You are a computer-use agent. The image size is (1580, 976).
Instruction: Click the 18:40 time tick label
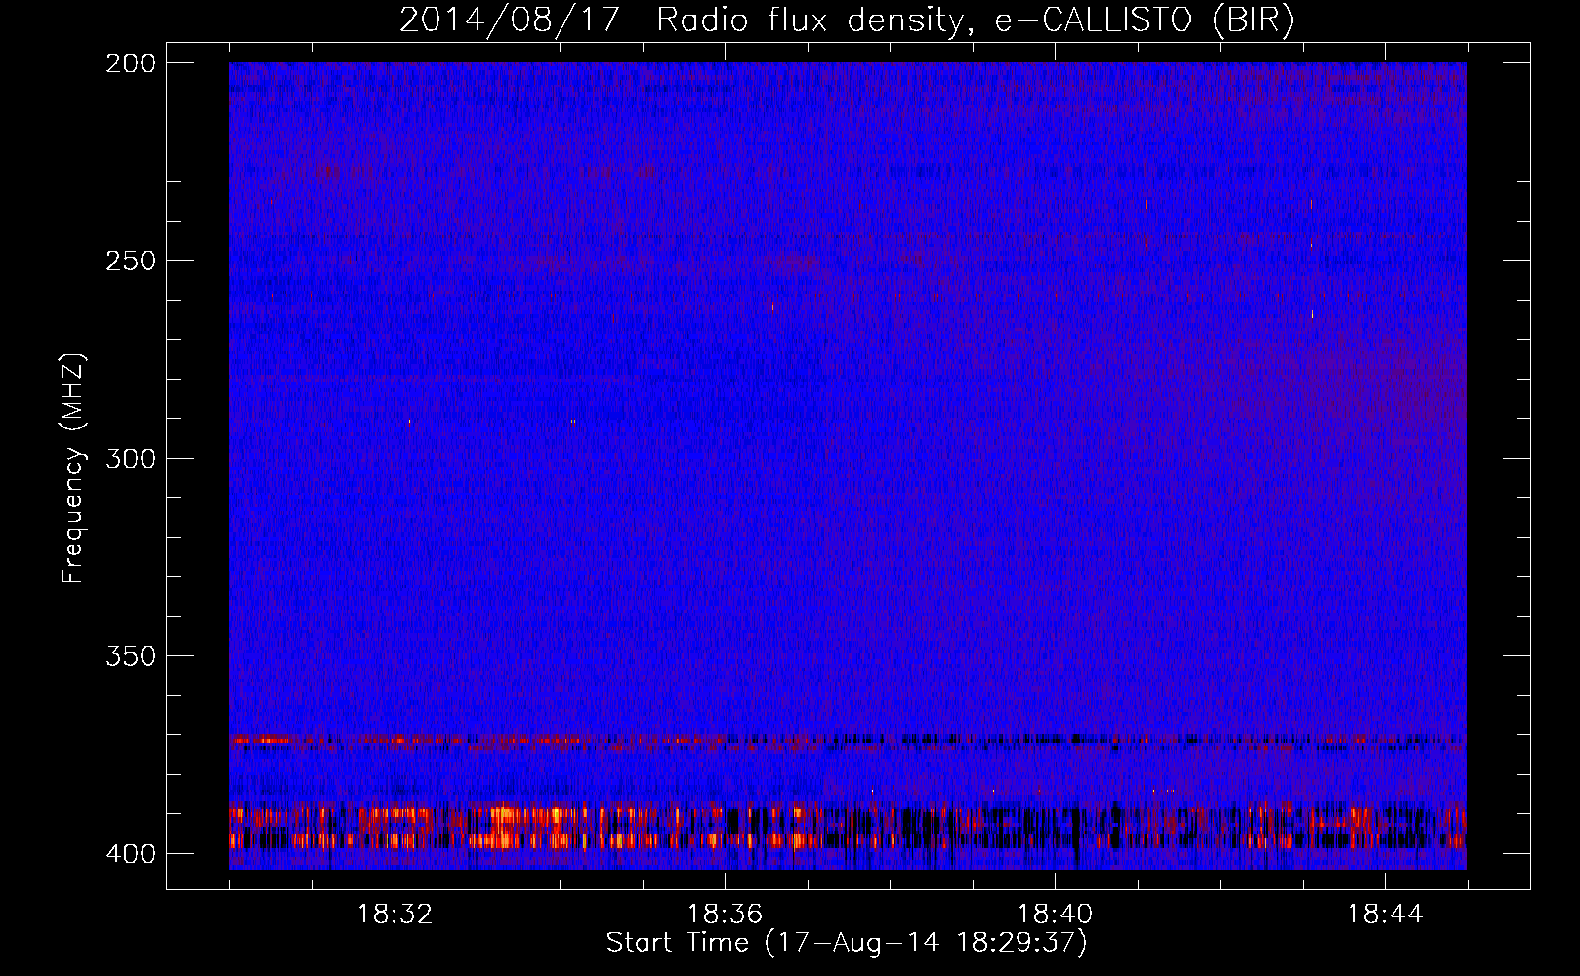(1055, 915)
